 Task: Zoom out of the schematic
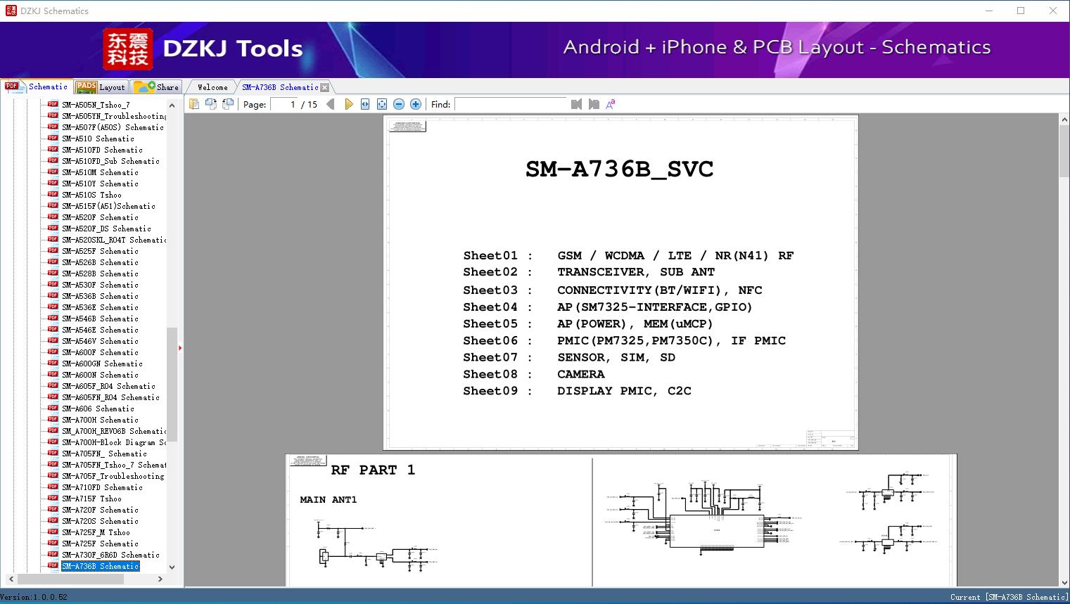click(399, 104)
